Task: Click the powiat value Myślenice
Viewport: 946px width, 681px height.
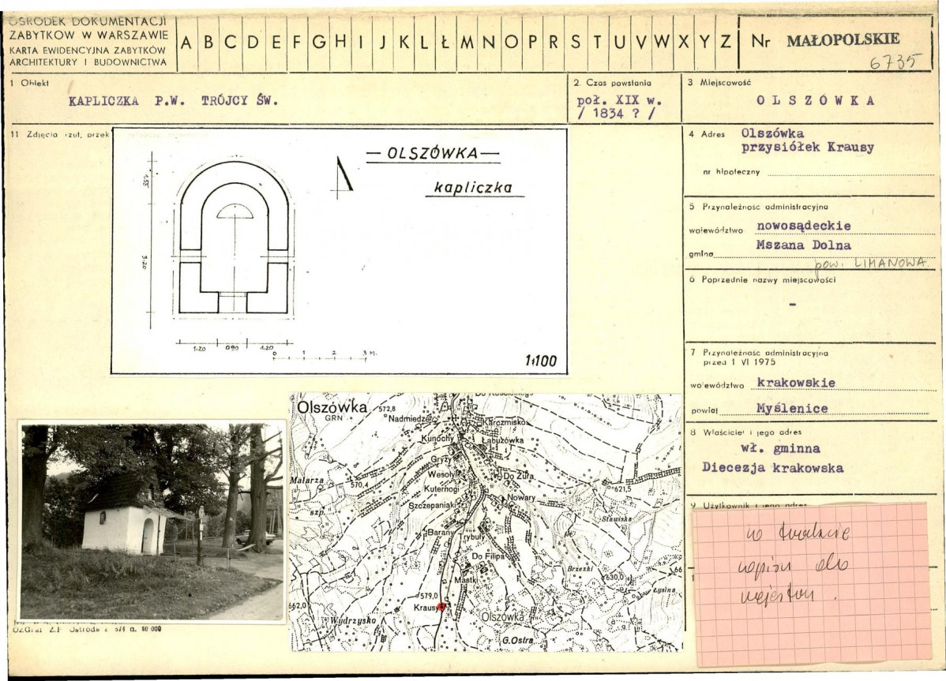Action: tap(792, 408)
